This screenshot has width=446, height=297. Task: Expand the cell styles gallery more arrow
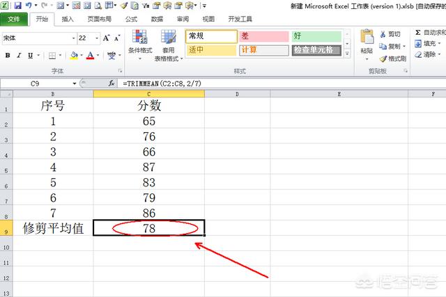tap(347, 54)
